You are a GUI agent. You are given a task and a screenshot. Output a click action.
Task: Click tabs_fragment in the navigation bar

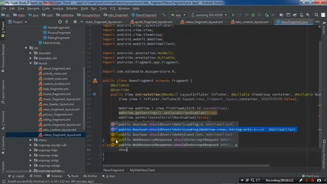tap(116, 15)
